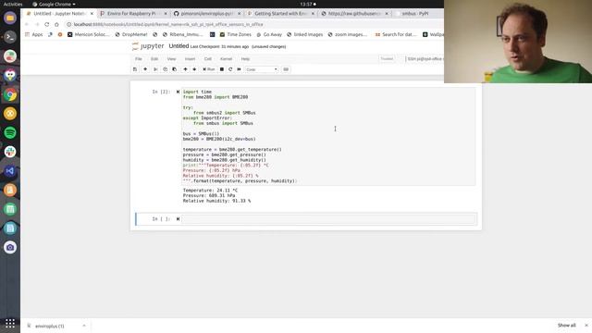Reload the page in Chrome

[x=47, y=24]
